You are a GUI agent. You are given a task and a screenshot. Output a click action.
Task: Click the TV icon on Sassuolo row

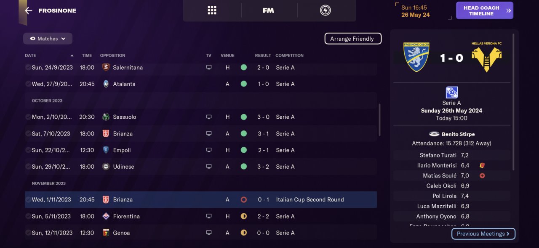[209, 117]
